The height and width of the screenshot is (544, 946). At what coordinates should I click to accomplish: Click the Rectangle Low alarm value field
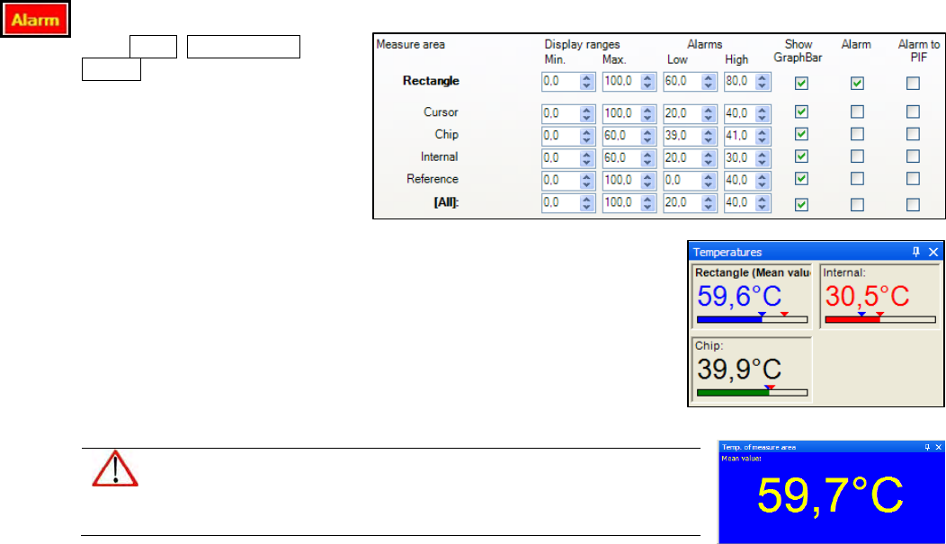coord(682,83)
